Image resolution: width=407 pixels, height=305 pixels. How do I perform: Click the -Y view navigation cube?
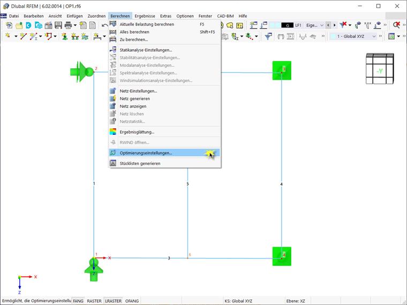380,68
